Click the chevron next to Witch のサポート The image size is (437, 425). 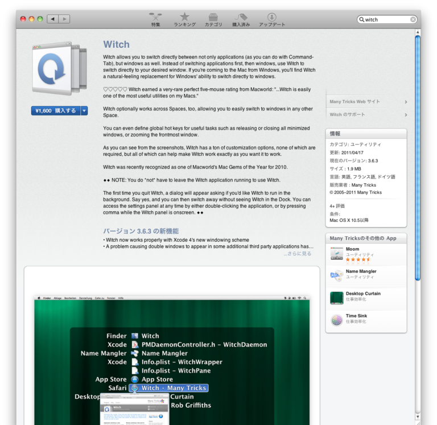406,115
